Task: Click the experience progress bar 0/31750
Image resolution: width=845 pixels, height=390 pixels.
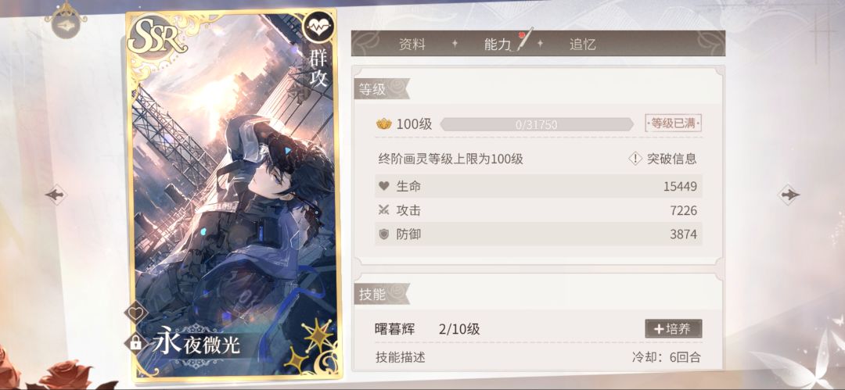Action: 537,124
